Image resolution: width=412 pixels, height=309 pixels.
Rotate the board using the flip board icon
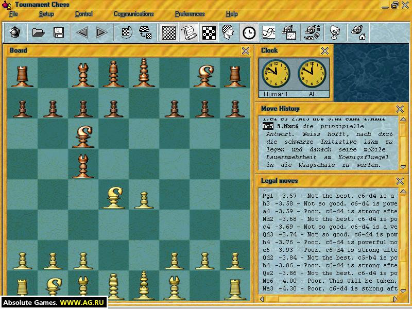coord(126,32)
